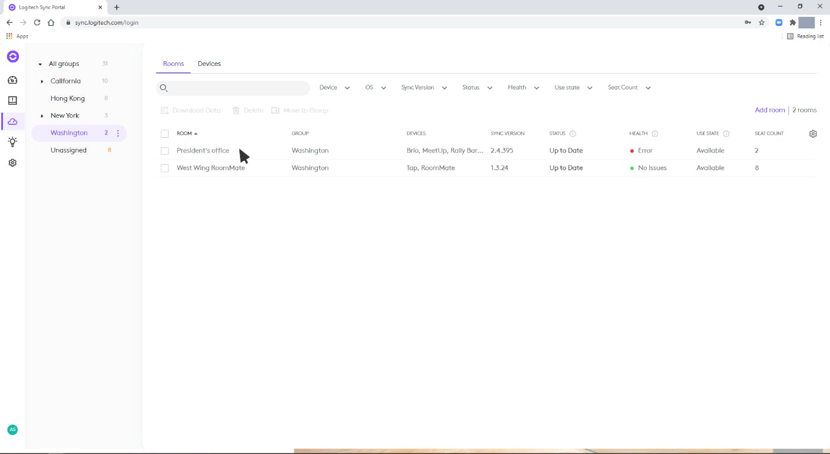This screenshot has height=454, width=830.
Task: Open the settings gear in left sidebar
Action: (x=12, y=163)
